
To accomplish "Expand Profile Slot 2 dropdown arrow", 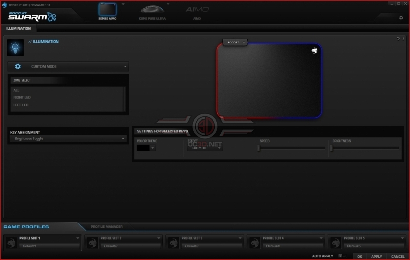I will tap(159, 238).
